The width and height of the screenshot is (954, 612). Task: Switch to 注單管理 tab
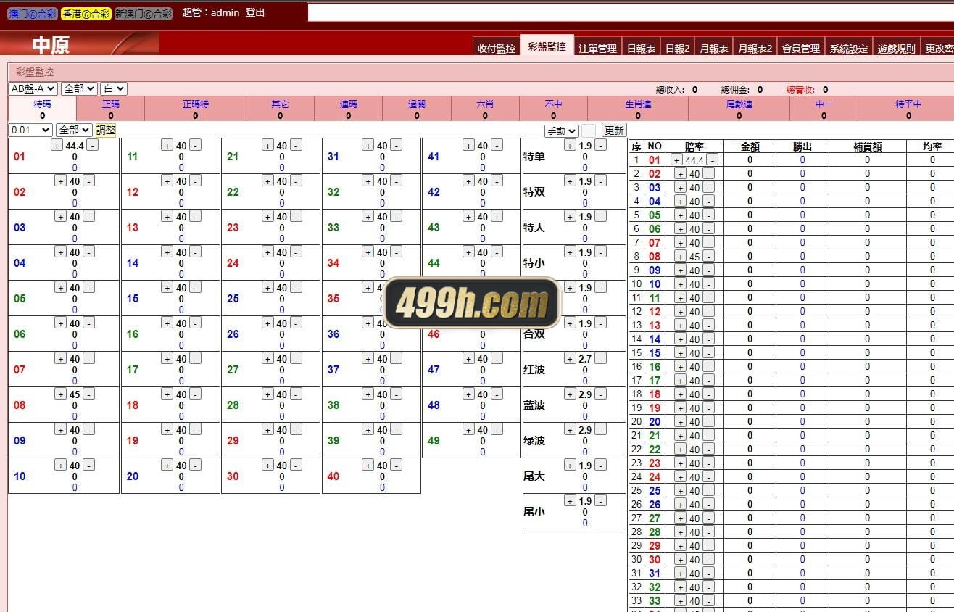pyautogui.click(x=598, y=48)
